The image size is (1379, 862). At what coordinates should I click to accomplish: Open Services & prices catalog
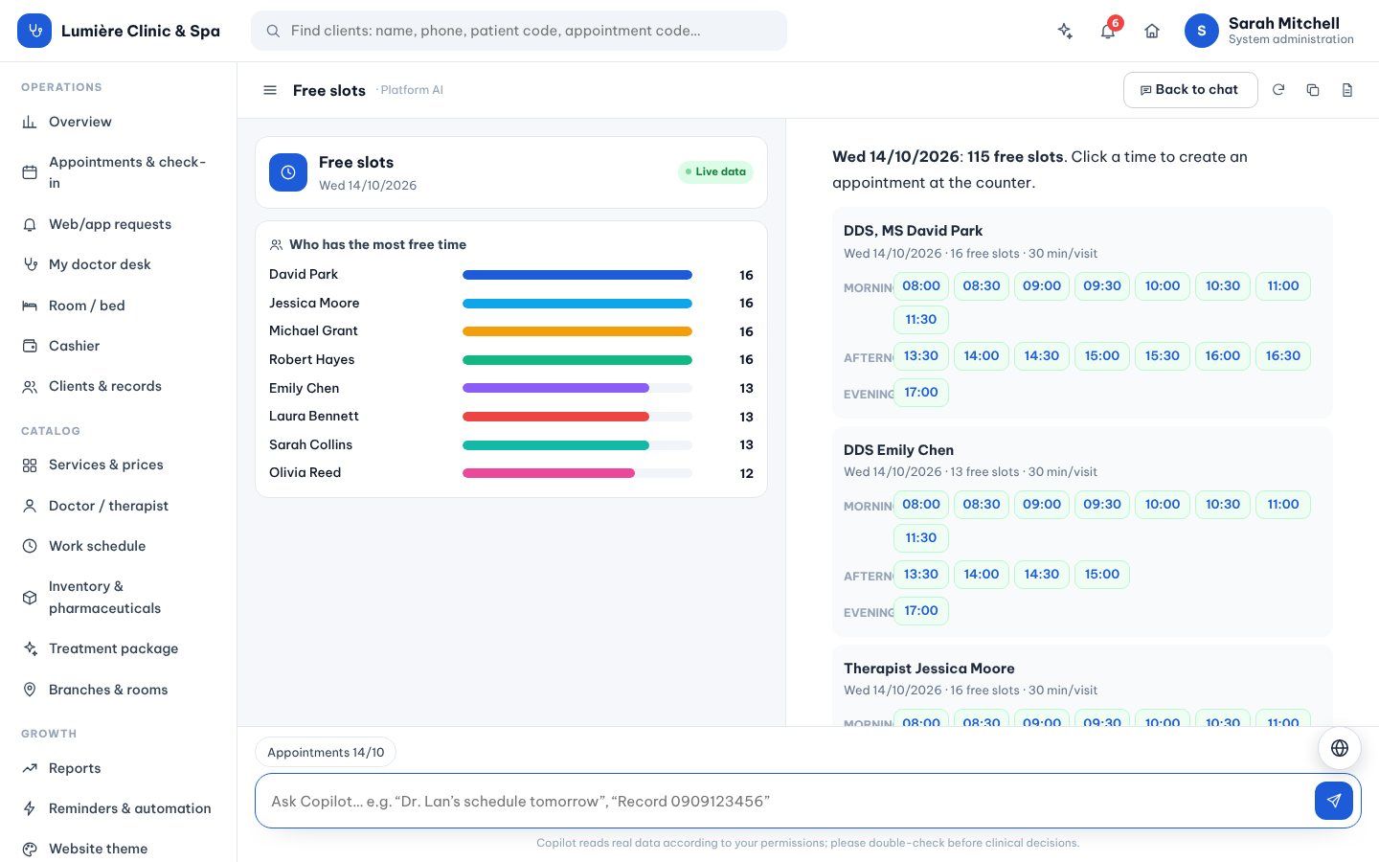point(119,465)
